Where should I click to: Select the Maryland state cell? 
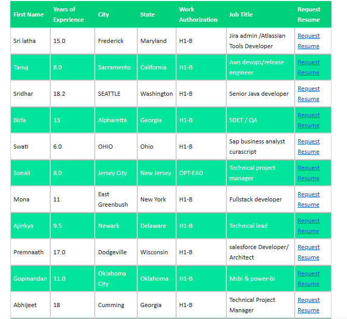tap(157, 41)
